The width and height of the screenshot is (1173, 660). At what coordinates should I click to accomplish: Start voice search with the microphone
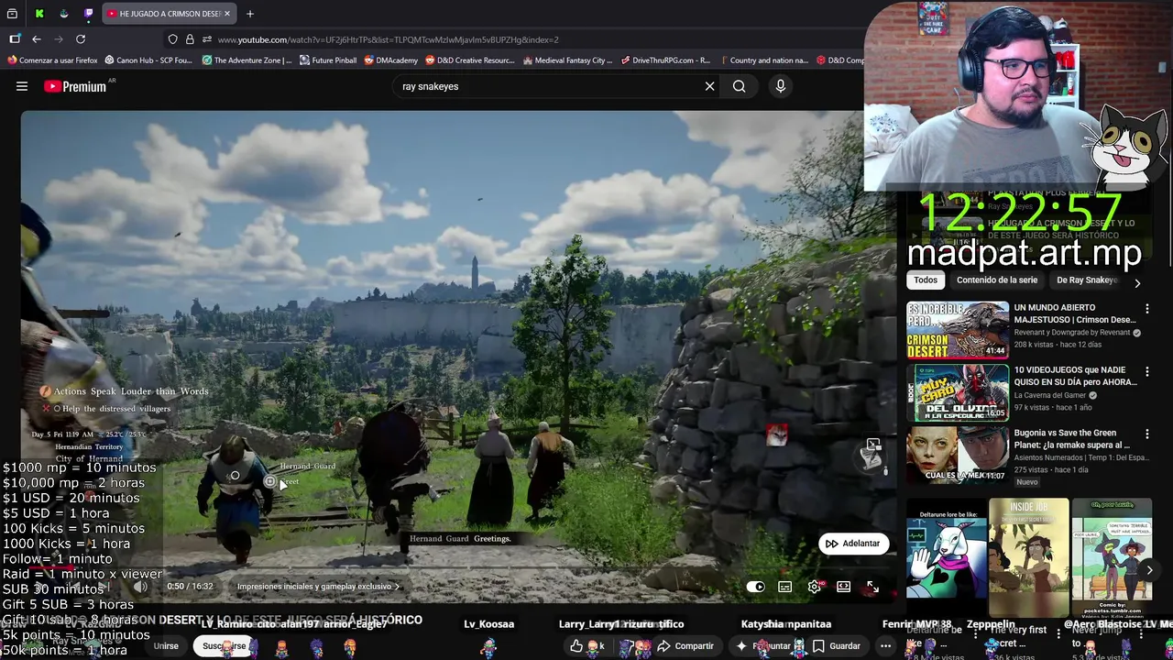pyautogui.click(x=781, y=86)
